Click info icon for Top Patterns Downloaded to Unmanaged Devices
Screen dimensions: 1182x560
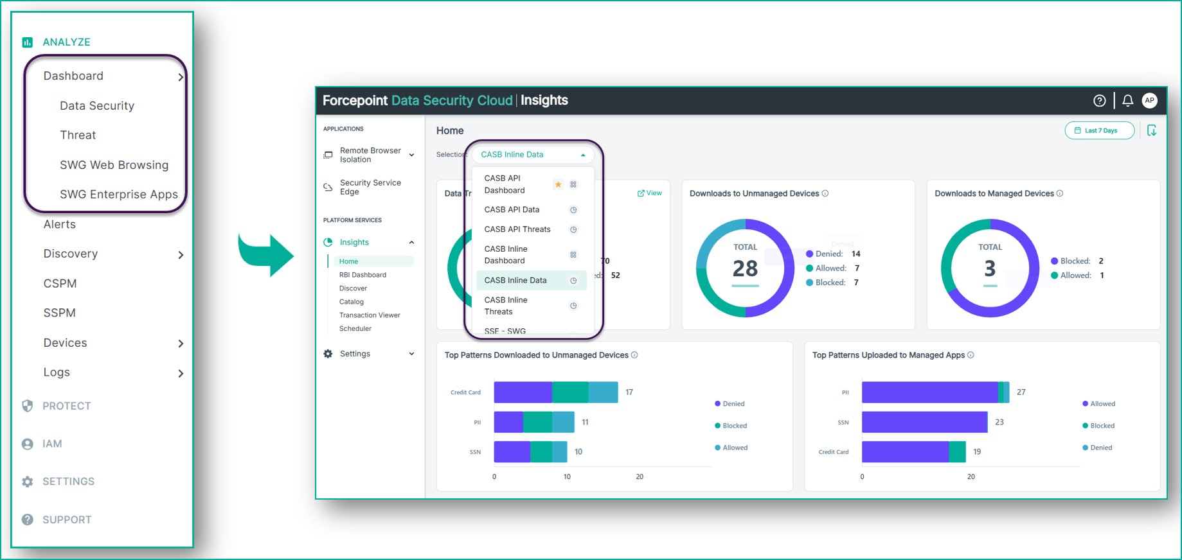click(634, 355)
